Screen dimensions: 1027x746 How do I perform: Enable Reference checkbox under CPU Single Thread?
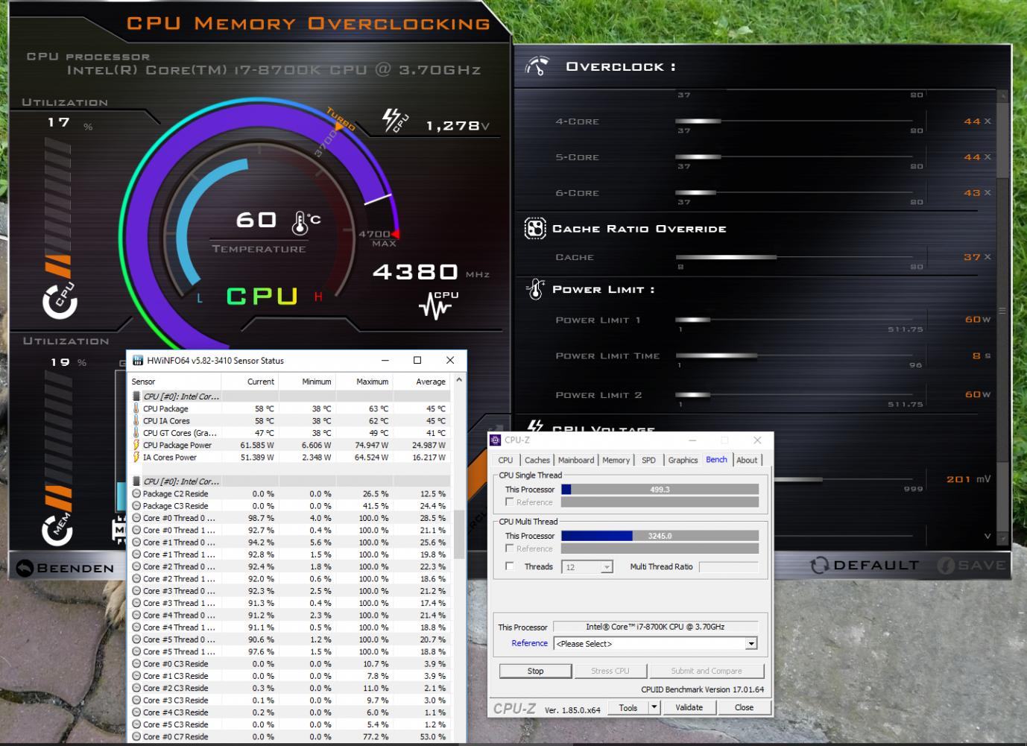(x=510, y=502)
